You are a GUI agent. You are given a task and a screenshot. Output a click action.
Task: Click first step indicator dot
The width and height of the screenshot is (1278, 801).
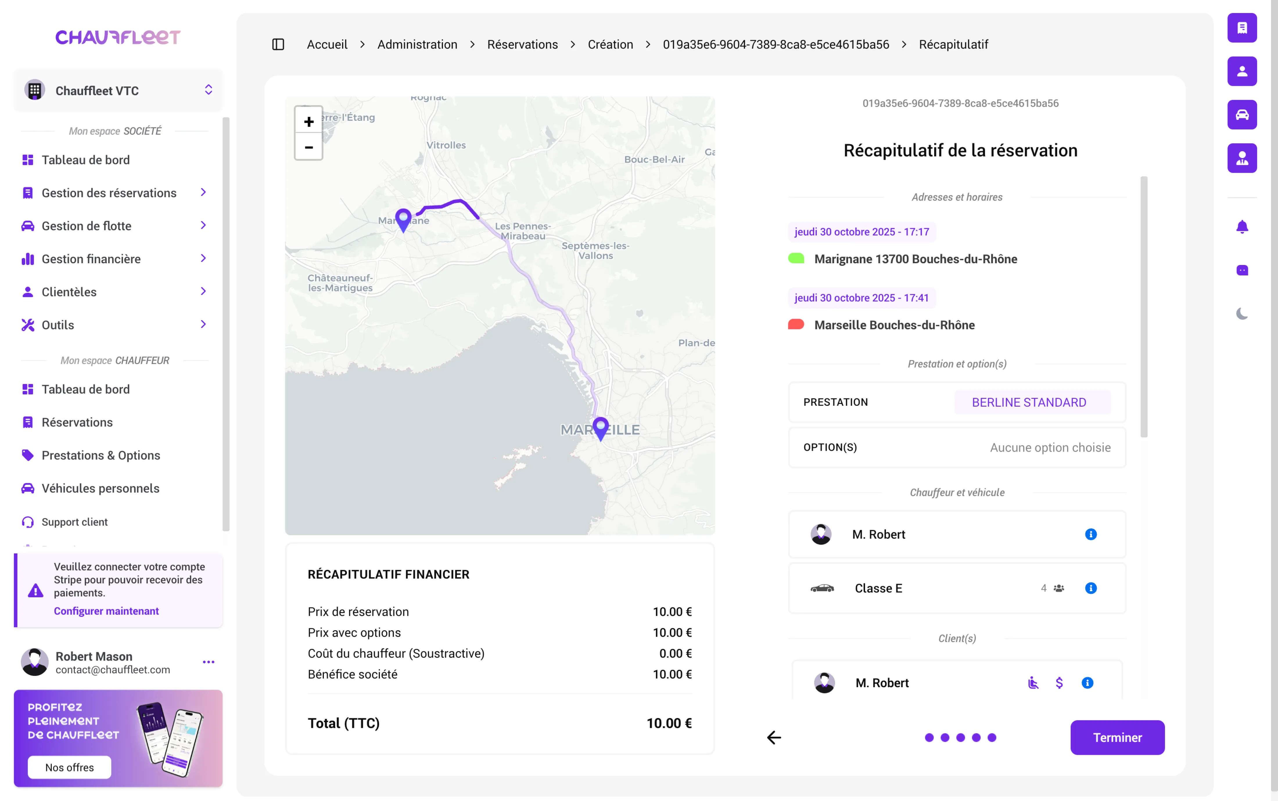point(929,737)
